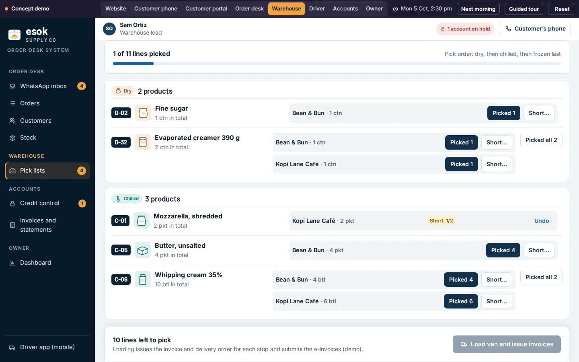Mark creamer Bean & Bun Picked 1
Image resolution: width=579 pixels, height=362 pixels.
[462, 142]
